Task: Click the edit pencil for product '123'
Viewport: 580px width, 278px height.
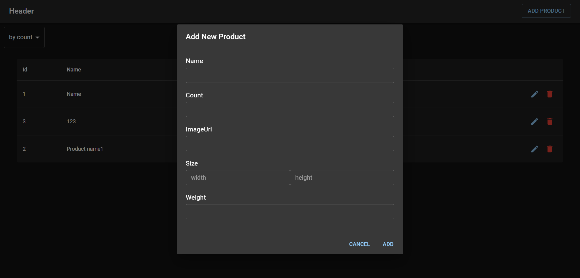Action: point(535,122)
